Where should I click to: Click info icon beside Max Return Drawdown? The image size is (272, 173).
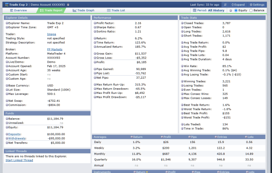coord(95,89)
